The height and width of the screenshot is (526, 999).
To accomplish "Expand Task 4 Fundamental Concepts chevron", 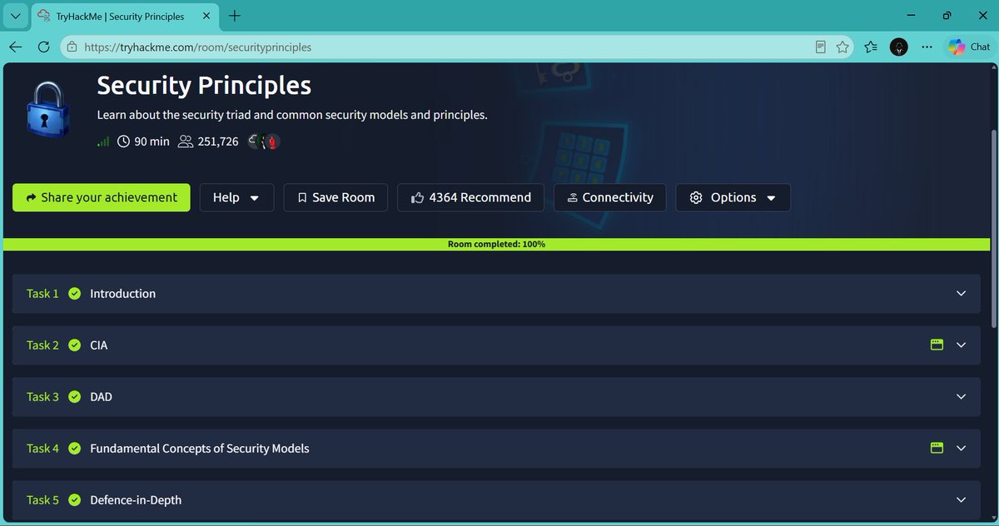I will (x=962, y=449).
